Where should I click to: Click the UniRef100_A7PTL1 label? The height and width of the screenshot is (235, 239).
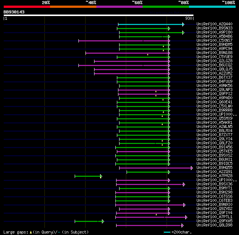pyautogui.click(x=214, y=217)
